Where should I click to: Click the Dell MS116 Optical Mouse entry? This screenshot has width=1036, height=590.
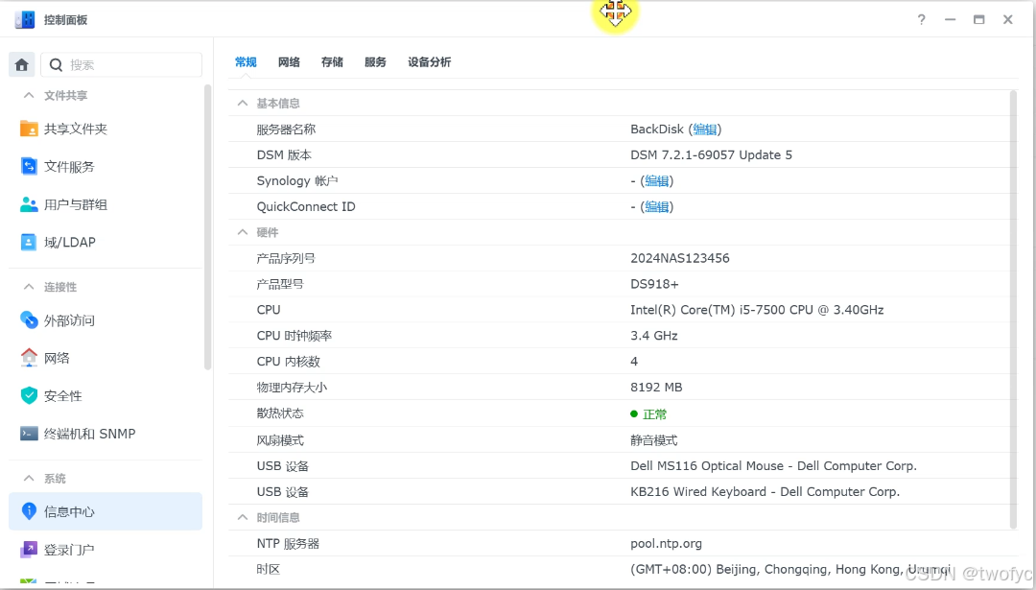point(774,466)
